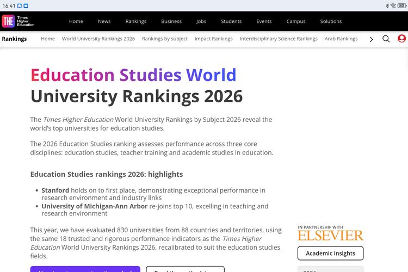Click the 16.41 clock in status bar
This screenshot has height=272, width=408.
pyautogui.click(x=9, y=6)
